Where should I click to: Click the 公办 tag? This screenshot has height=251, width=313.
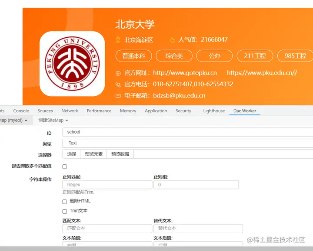(214, 56)
